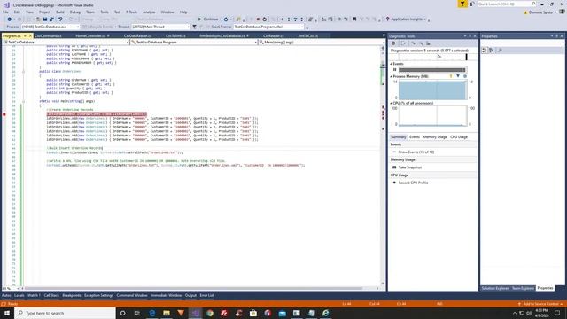Screen dimensions: 567x319
Task: Open the Process dropdown showing TestCsvDatabase.exe
Action: [x=50, y=27]
